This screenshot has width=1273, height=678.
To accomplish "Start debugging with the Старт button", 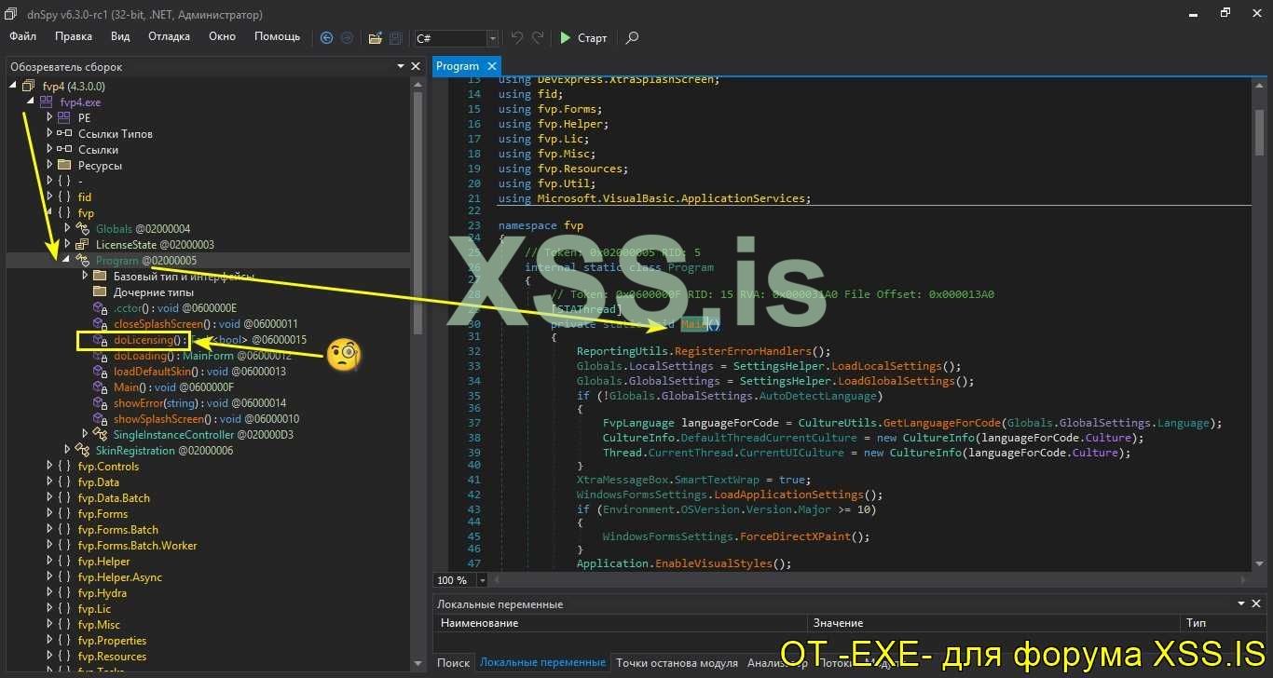I will 583,38.
